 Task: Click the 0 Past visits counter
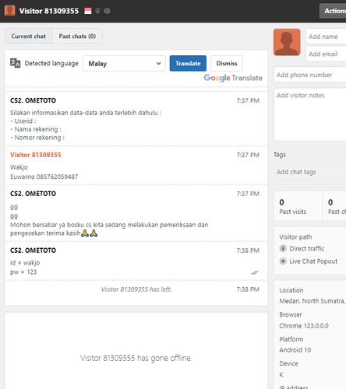pyautogui.click(x=298, y=206)
